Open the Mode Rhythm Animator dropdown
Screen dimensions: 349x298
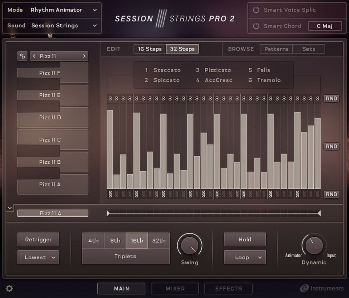(x=52, y=10)
